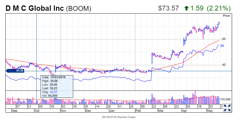Image resolution: width=240 pixels, height=120 pixels.
Task: Click the (2.21%) percent change value
Action: coord(218,9)
